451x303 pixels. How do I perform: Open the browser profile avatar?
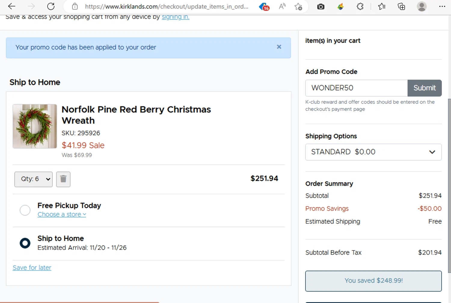(x=422, y=6)
